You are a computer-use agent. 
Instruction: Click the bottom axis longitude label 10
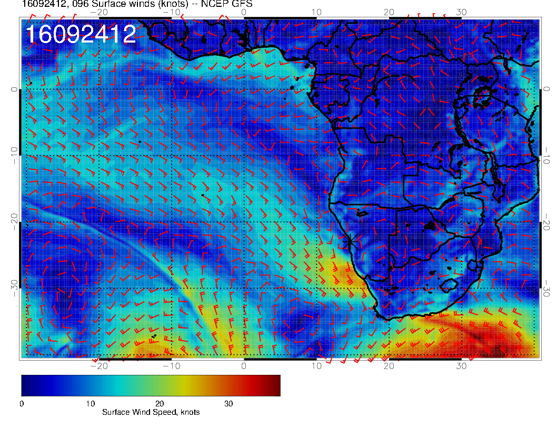(x=316, y=366)
